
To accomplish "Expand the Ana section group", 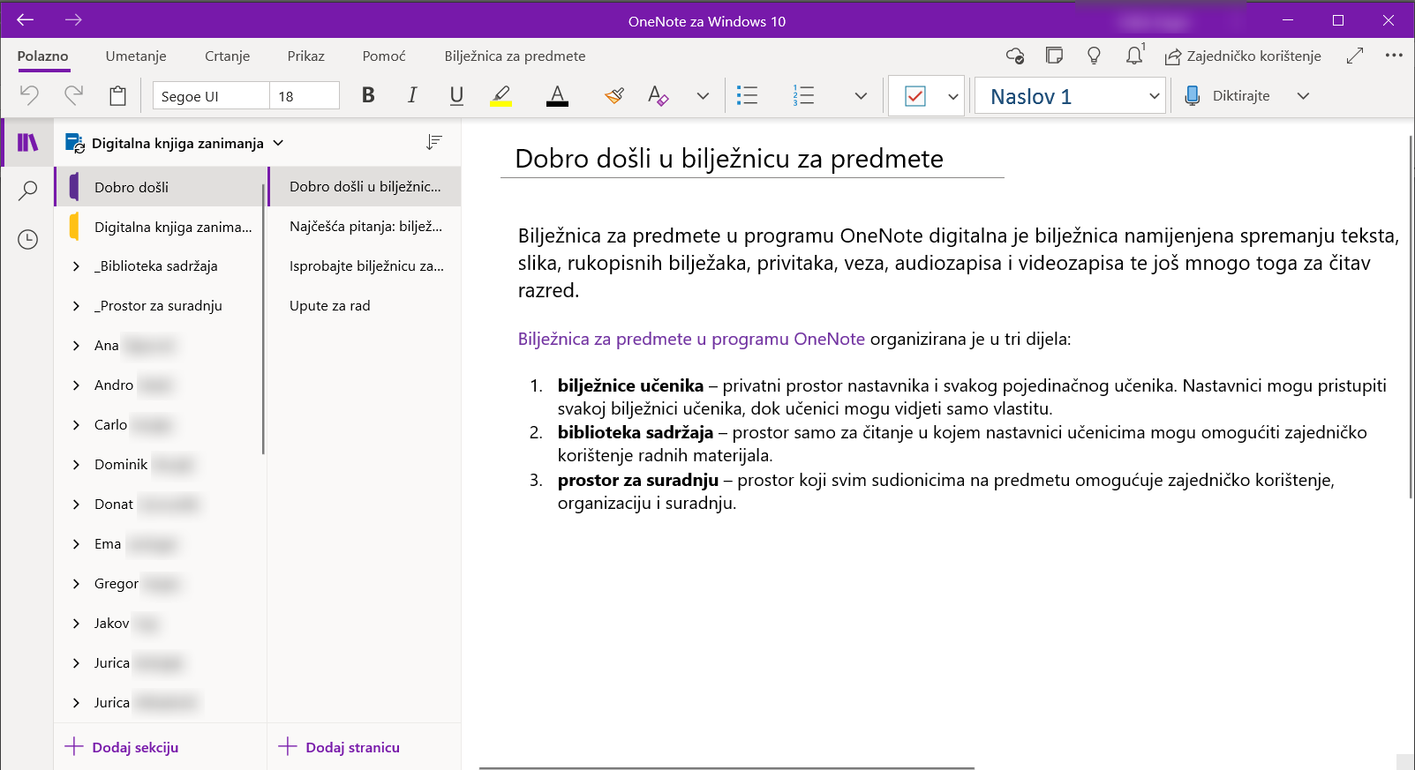I will (x=76, y=346).
